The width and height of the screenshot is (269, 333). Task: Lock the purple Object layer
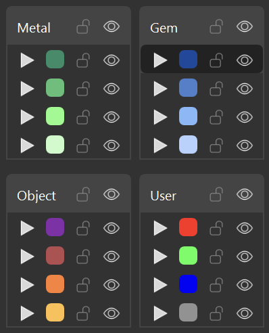(x=83, y=228)
